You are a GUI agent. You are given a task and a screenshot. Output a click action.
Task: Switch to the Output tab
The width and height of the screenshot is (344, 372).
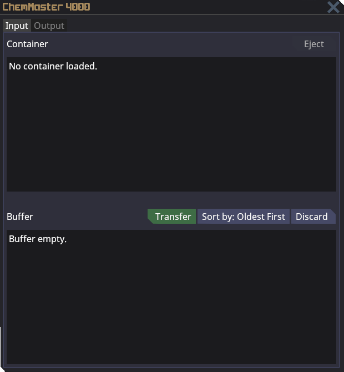tap(49, 26)
